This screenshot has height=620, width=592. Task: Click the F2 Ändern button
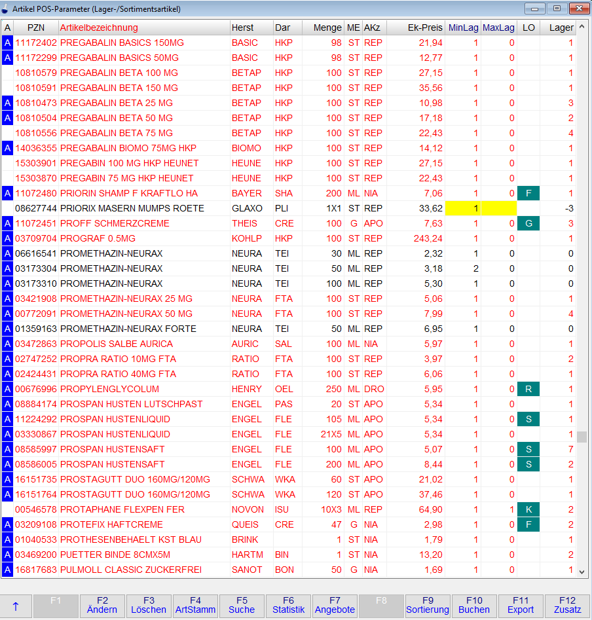[x=102, y=606]
